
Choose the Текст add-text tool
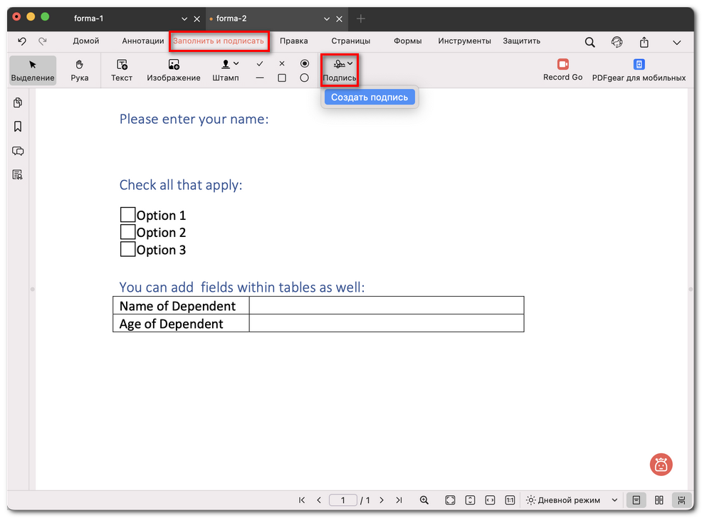(x=122, y=70)
